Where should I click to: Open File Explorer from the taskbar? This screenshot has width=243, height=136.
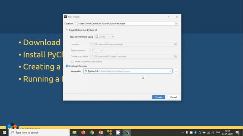tap(74, 133)
